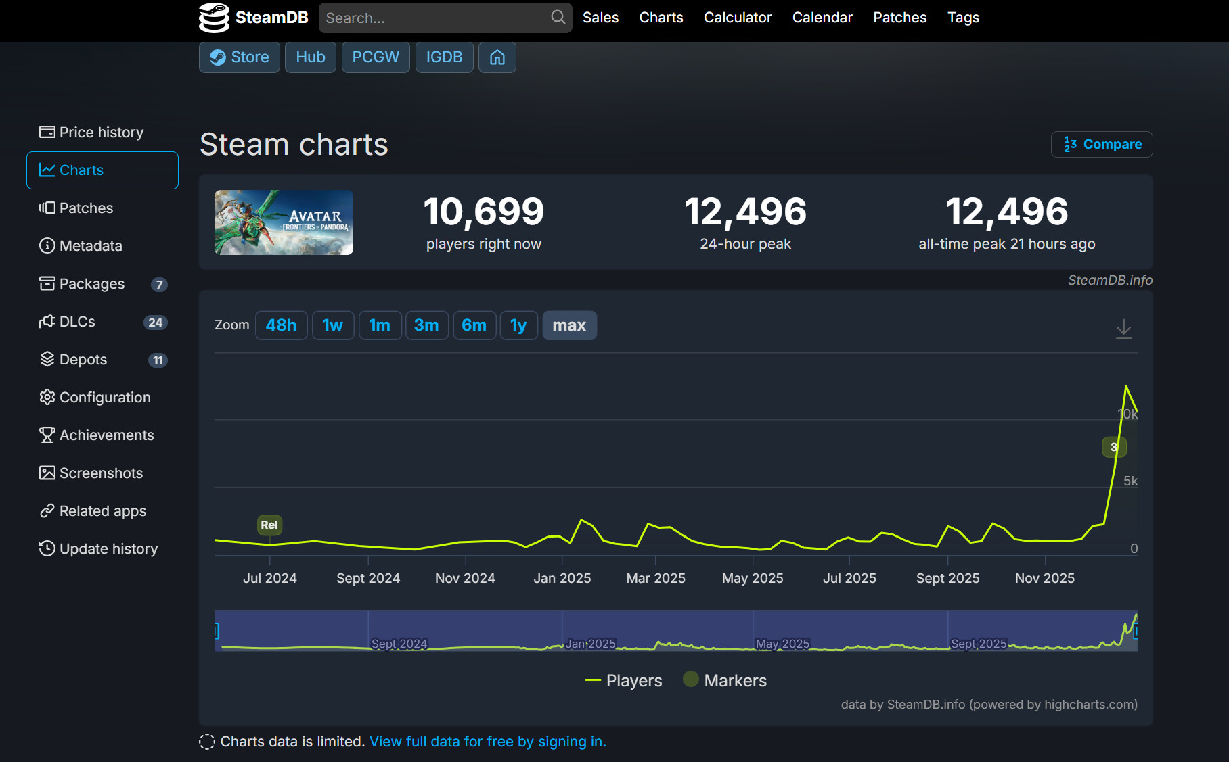Click the Compare button
Viewport: 1229px width, 762px height.
(1102, 145)
